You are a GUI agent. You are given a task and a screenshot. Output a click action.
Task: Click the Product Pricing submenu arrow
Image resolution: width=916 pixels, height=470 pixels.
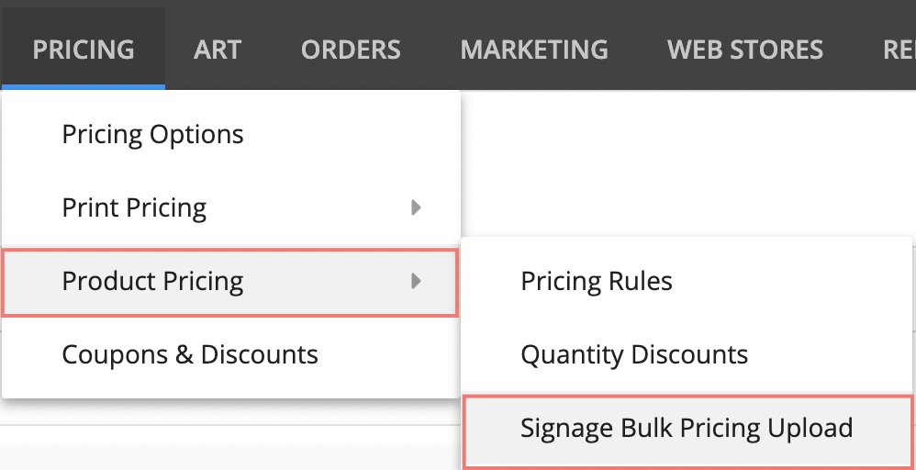[x=416, y=281]
